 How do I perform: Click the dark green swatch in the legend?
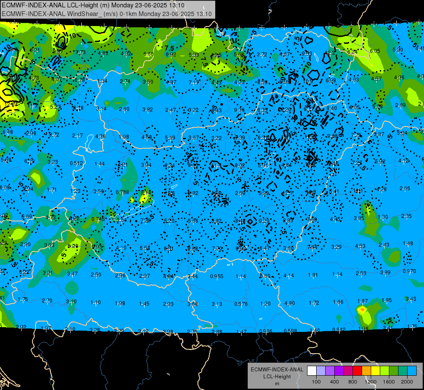[394, 370]
